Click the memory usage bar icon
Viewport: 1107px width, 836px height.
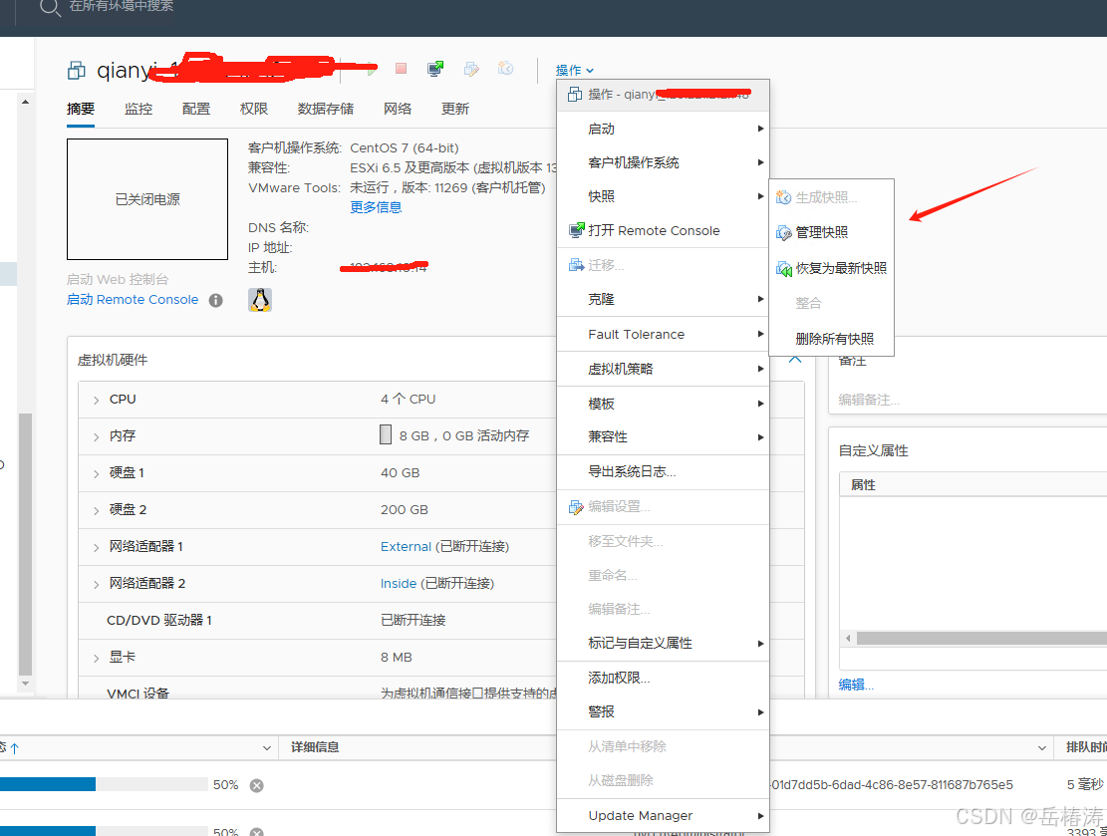coord(386,434)
